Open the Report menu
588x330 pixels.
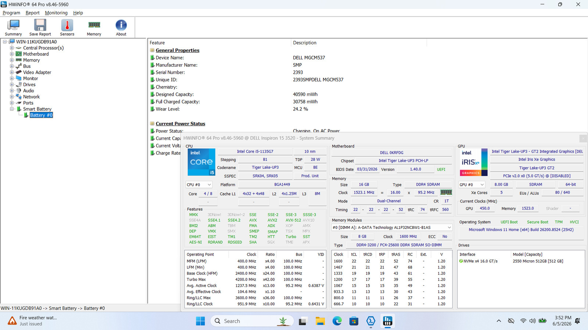(x=32, y=13)
